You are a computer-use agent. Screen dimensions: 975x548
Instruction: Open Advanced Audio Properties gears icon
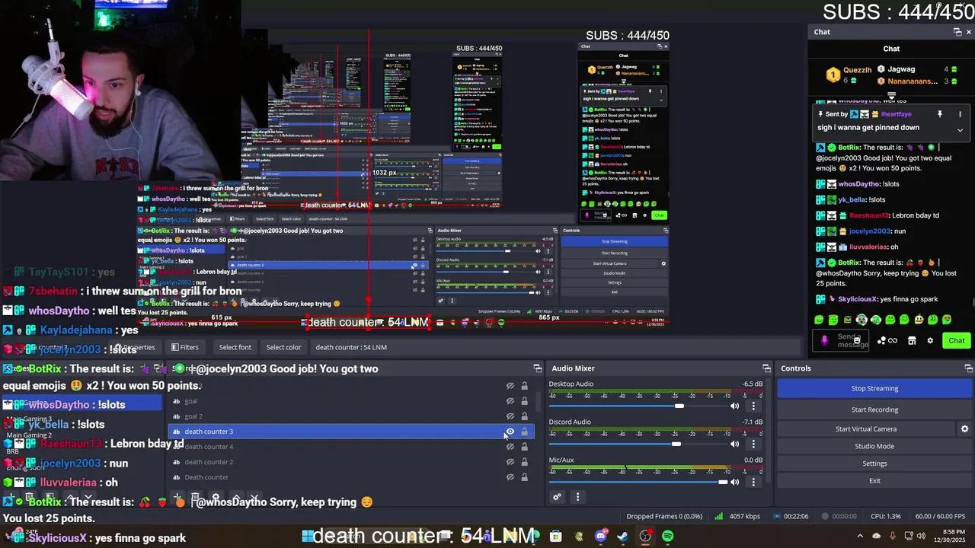[557, 497]
